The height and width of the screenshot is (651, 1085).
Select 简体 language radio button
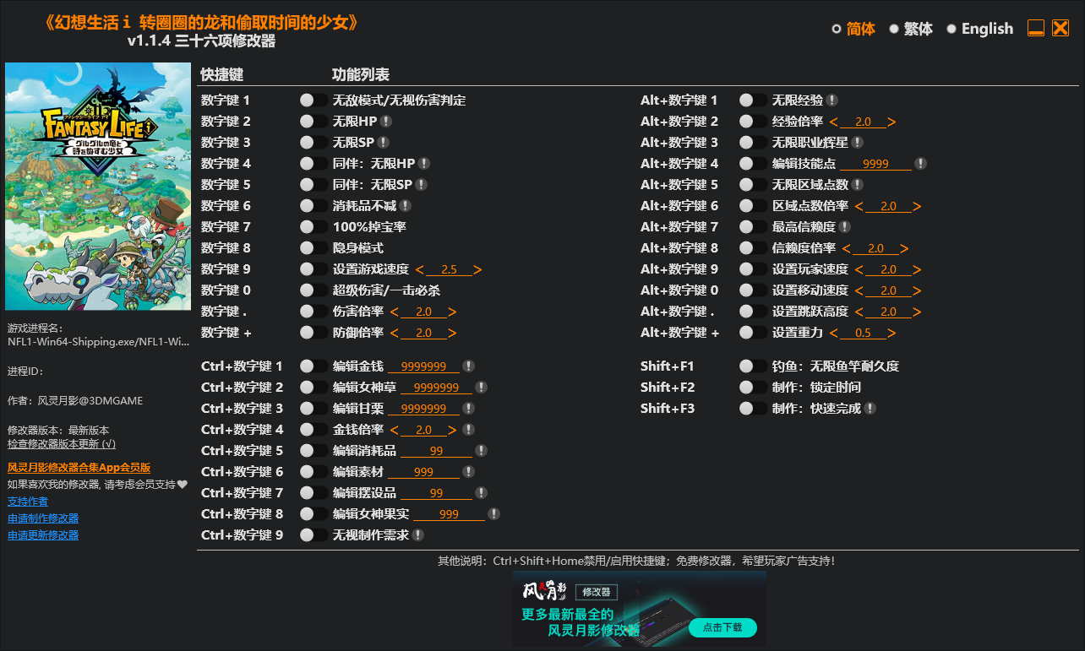[837, 29]
